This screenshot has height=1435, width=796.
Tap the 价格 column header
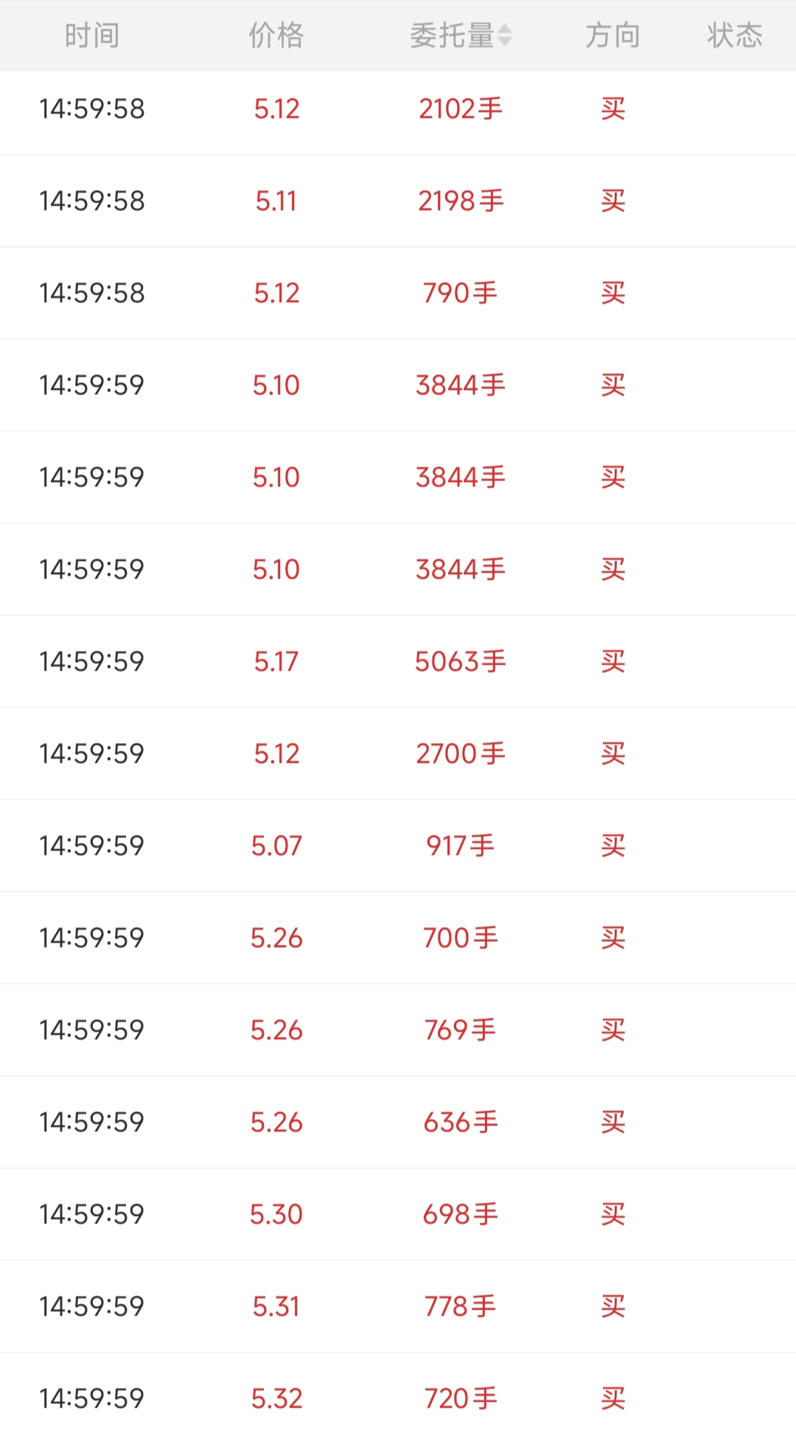click(276, 35)
